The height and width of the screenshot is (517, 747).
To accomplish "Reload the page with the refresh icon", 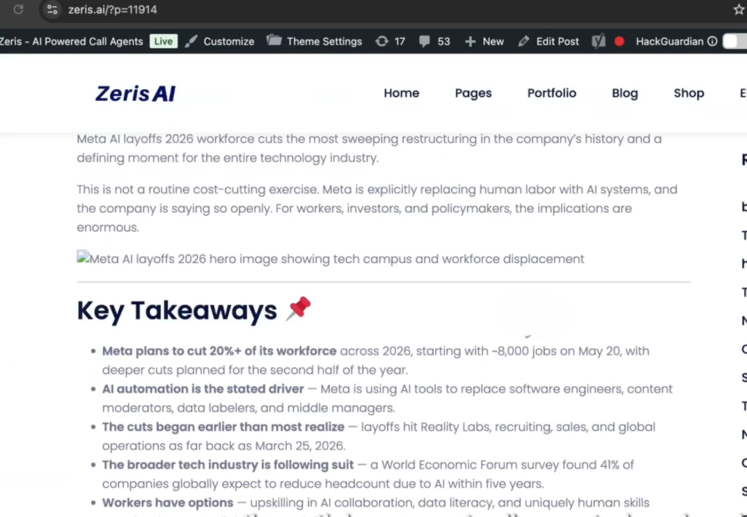I will click(x=18, y=10).
